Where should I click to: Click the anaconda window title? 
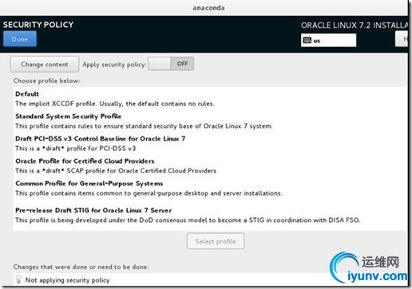click(x=208, y=8)
